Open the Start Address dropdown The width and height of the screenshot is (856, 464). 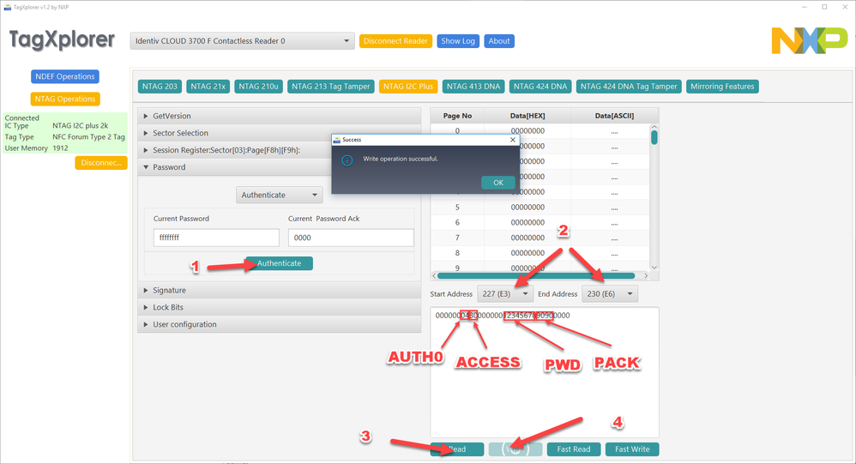(x=504, y=293)
